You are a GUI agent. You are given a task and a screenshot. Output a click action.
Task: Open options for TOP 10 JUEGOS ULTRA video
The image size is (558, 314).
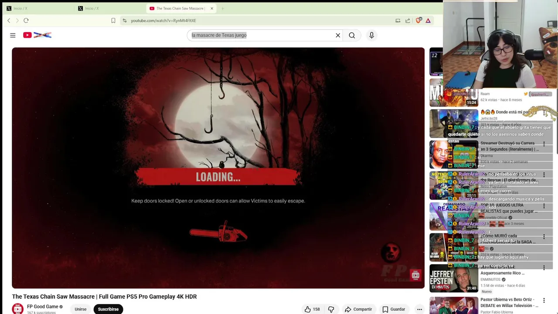click(x=544, y=205)
